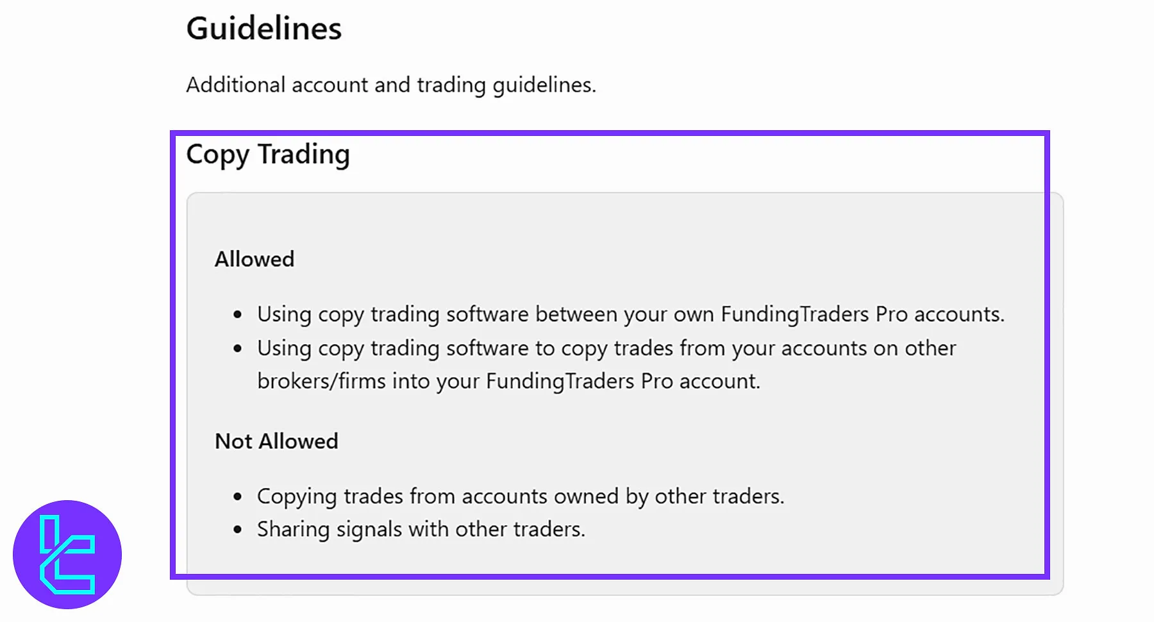This screenshot has height=622, width=1154.
Task: Click bullet dot before second Allowed item
Action: pyautogui.click(x=238, y=349)
